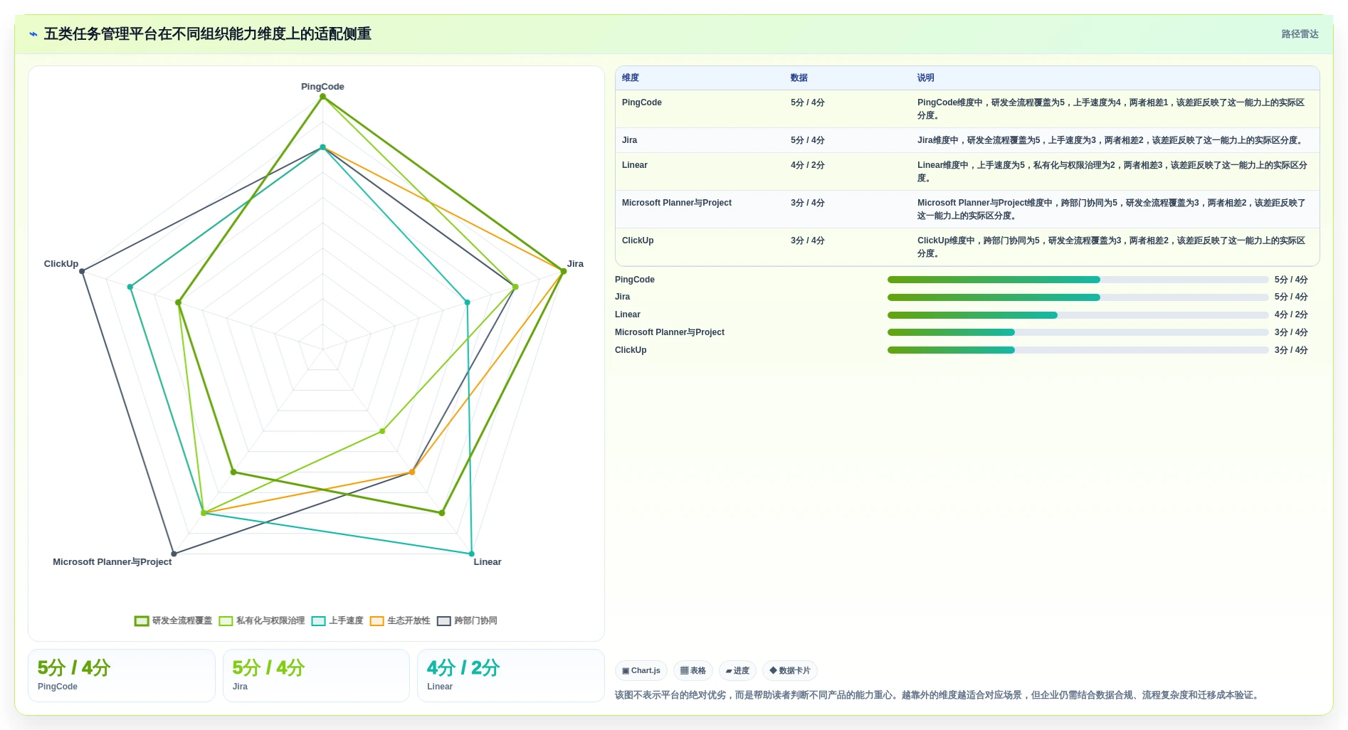1348x730 pixels.
Task: Click the Microsoft Planner与Project radar axis label
Action: point(112,562)
